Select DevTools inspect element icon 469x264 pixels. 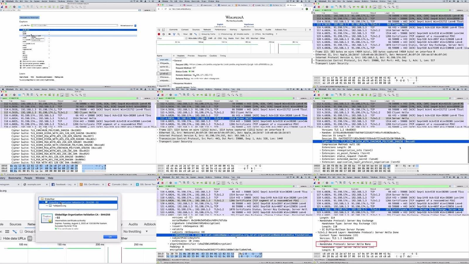pos(159,30)
